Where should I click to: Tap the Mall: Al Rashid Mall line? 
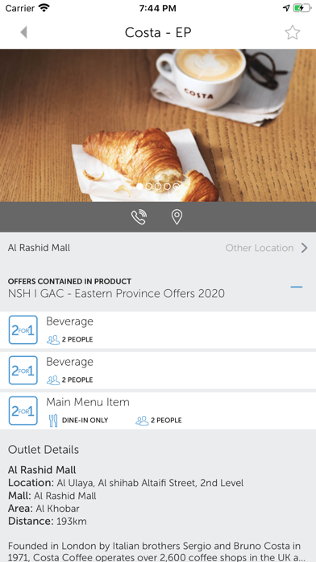click(x=52, y=496)
